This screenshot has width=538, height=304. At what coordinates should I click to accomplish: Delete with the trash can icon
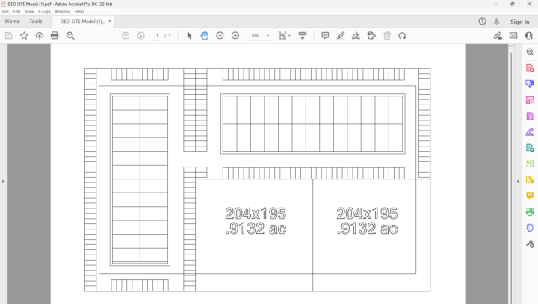(x=387, y=36)
